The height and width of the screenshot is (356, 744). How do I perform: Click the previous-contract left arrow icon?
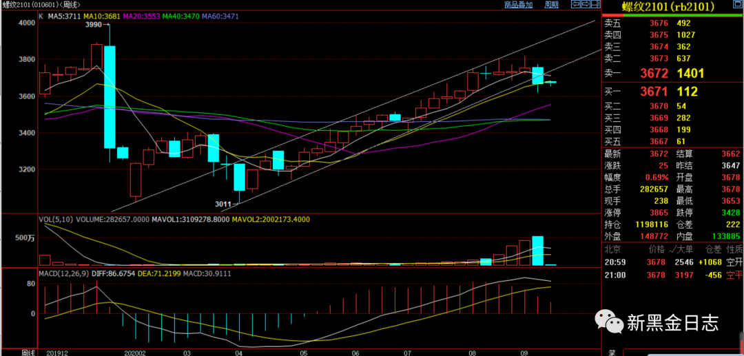(x=576, y=4)
